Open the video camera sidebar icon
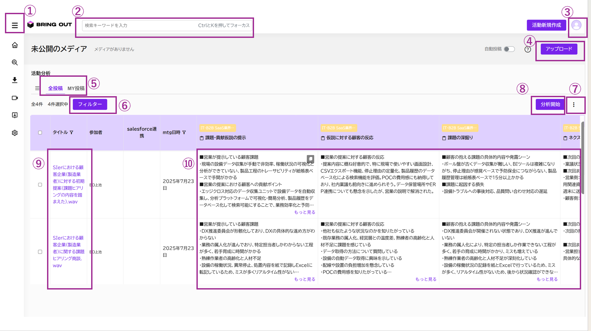The image size is (591, 331). pos(15,98)
